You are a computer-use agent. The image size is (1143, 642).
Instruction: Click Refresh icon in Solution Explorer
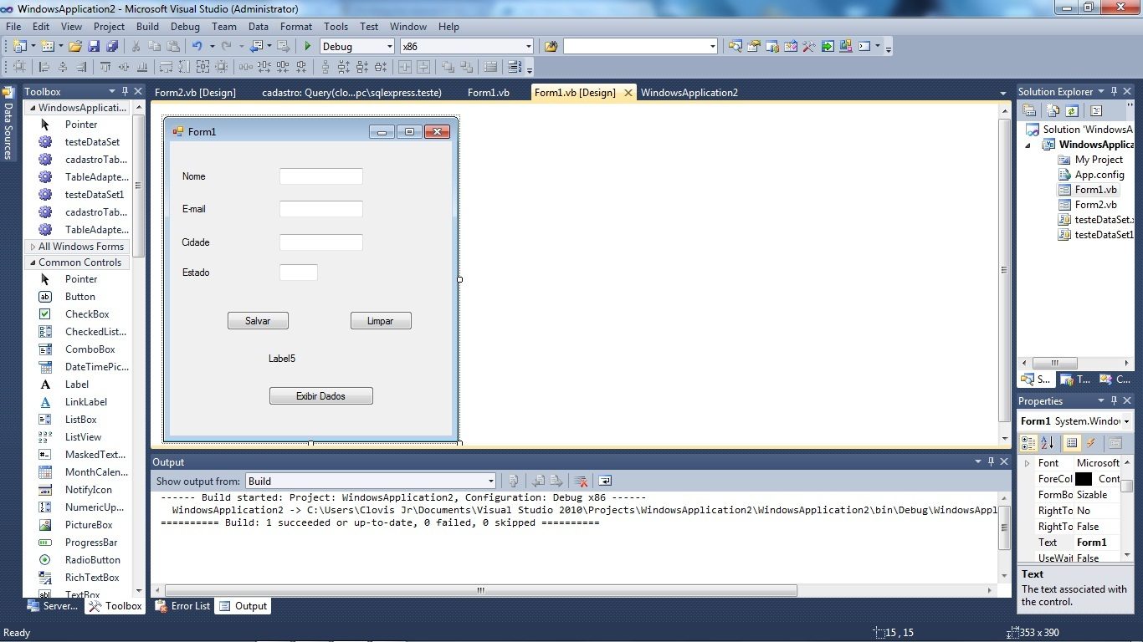tap(1072, 110)
